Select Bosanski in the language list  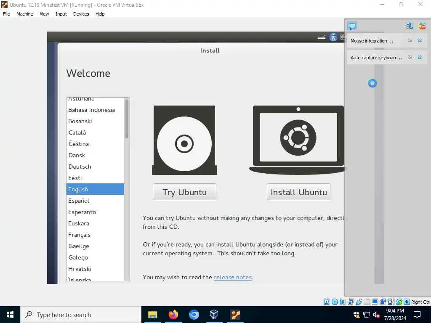[x=95, y=121]
